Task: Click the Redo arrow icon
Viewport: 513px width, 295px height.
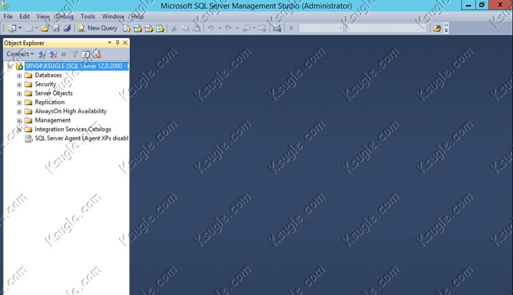Action: 229,28
